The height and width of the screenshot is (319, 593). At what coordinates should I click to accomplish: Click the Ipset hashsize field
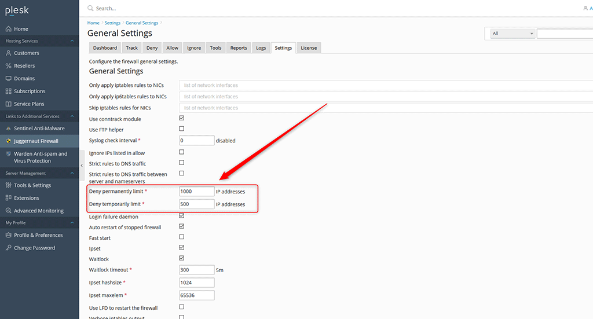pos(197,283)
